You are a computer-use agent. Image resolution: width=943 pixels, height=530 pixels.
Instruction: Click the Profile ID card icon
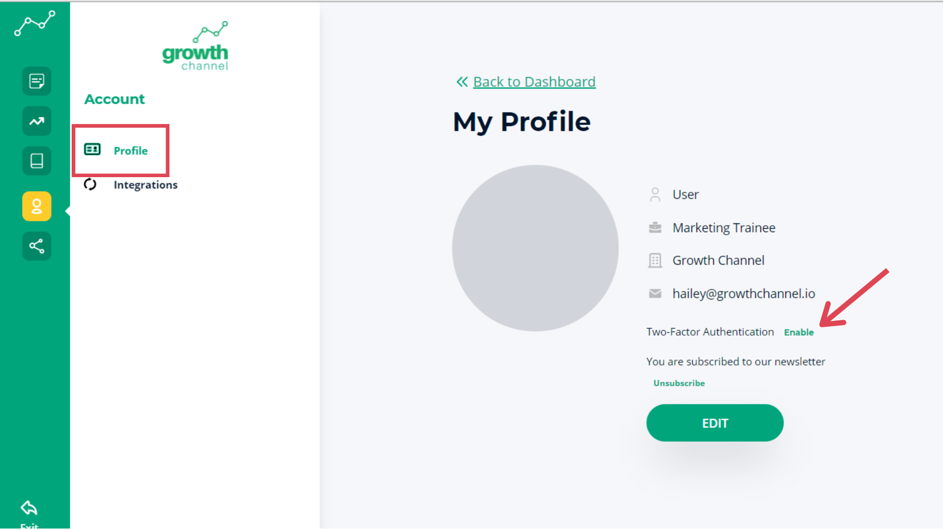[92, 149]
